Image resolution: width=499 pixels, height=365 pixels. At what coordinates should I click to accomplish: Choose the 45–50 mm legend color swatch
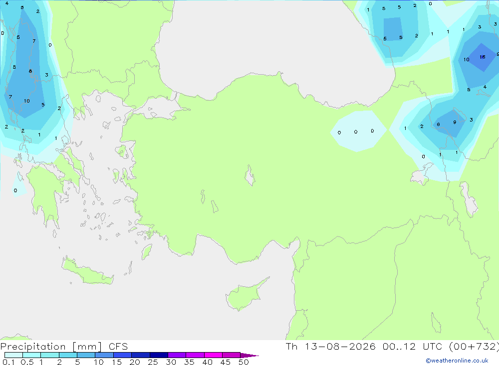tap(232, 355)
